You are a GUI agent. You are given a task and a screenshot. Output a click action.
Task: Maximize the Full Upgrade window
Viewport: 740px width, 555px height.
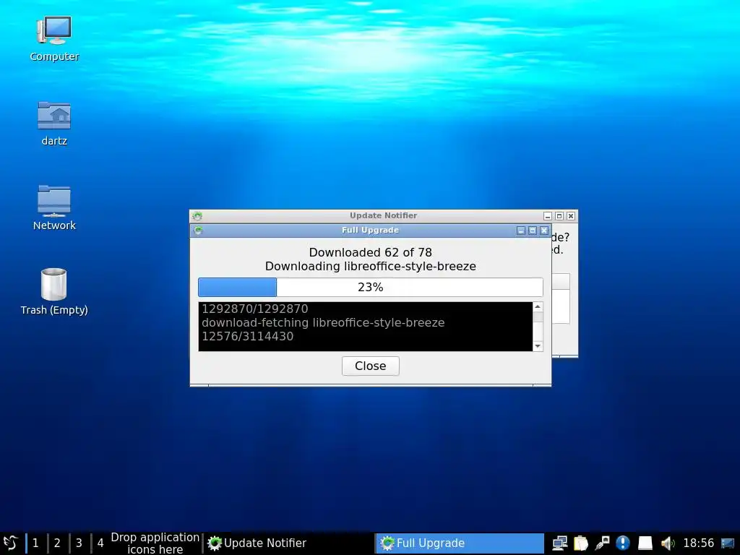pos(533,231)
